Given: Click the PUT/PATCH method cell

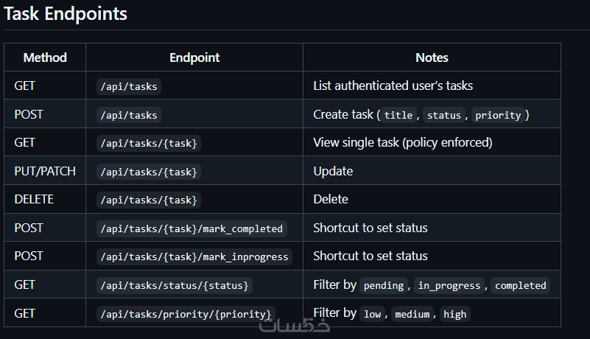Looking at the screenshot, I should click(45, 171).
